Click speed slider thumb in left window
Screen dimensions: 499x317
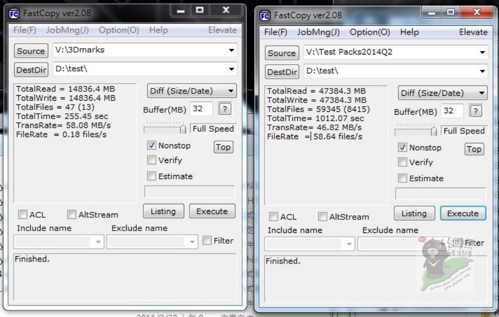click(183, 129)
